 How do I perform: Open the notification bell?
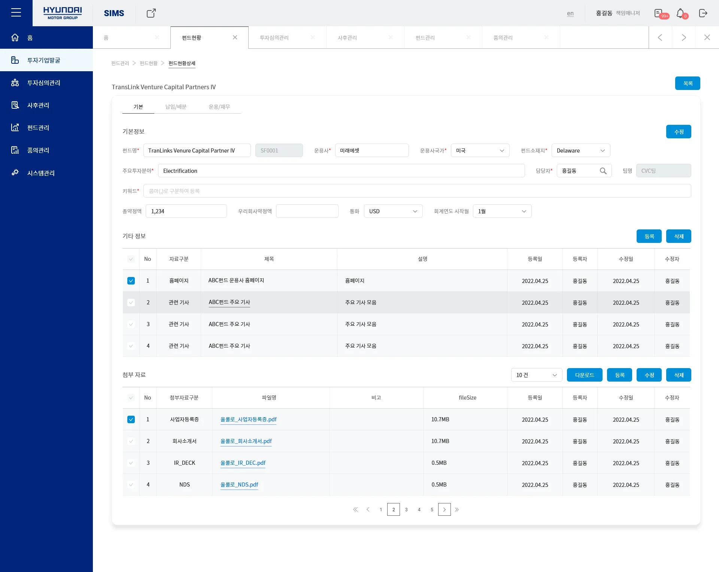click(x=682, y=13)
